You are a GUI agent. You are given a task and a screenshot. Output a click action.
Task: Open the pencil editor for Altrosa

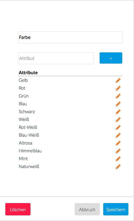pyautogui.click(x=118, y=143)
